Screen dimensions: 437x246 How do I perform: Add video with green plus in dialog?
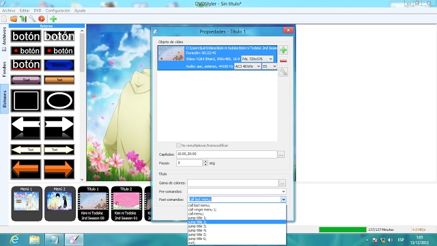point(283,50)
